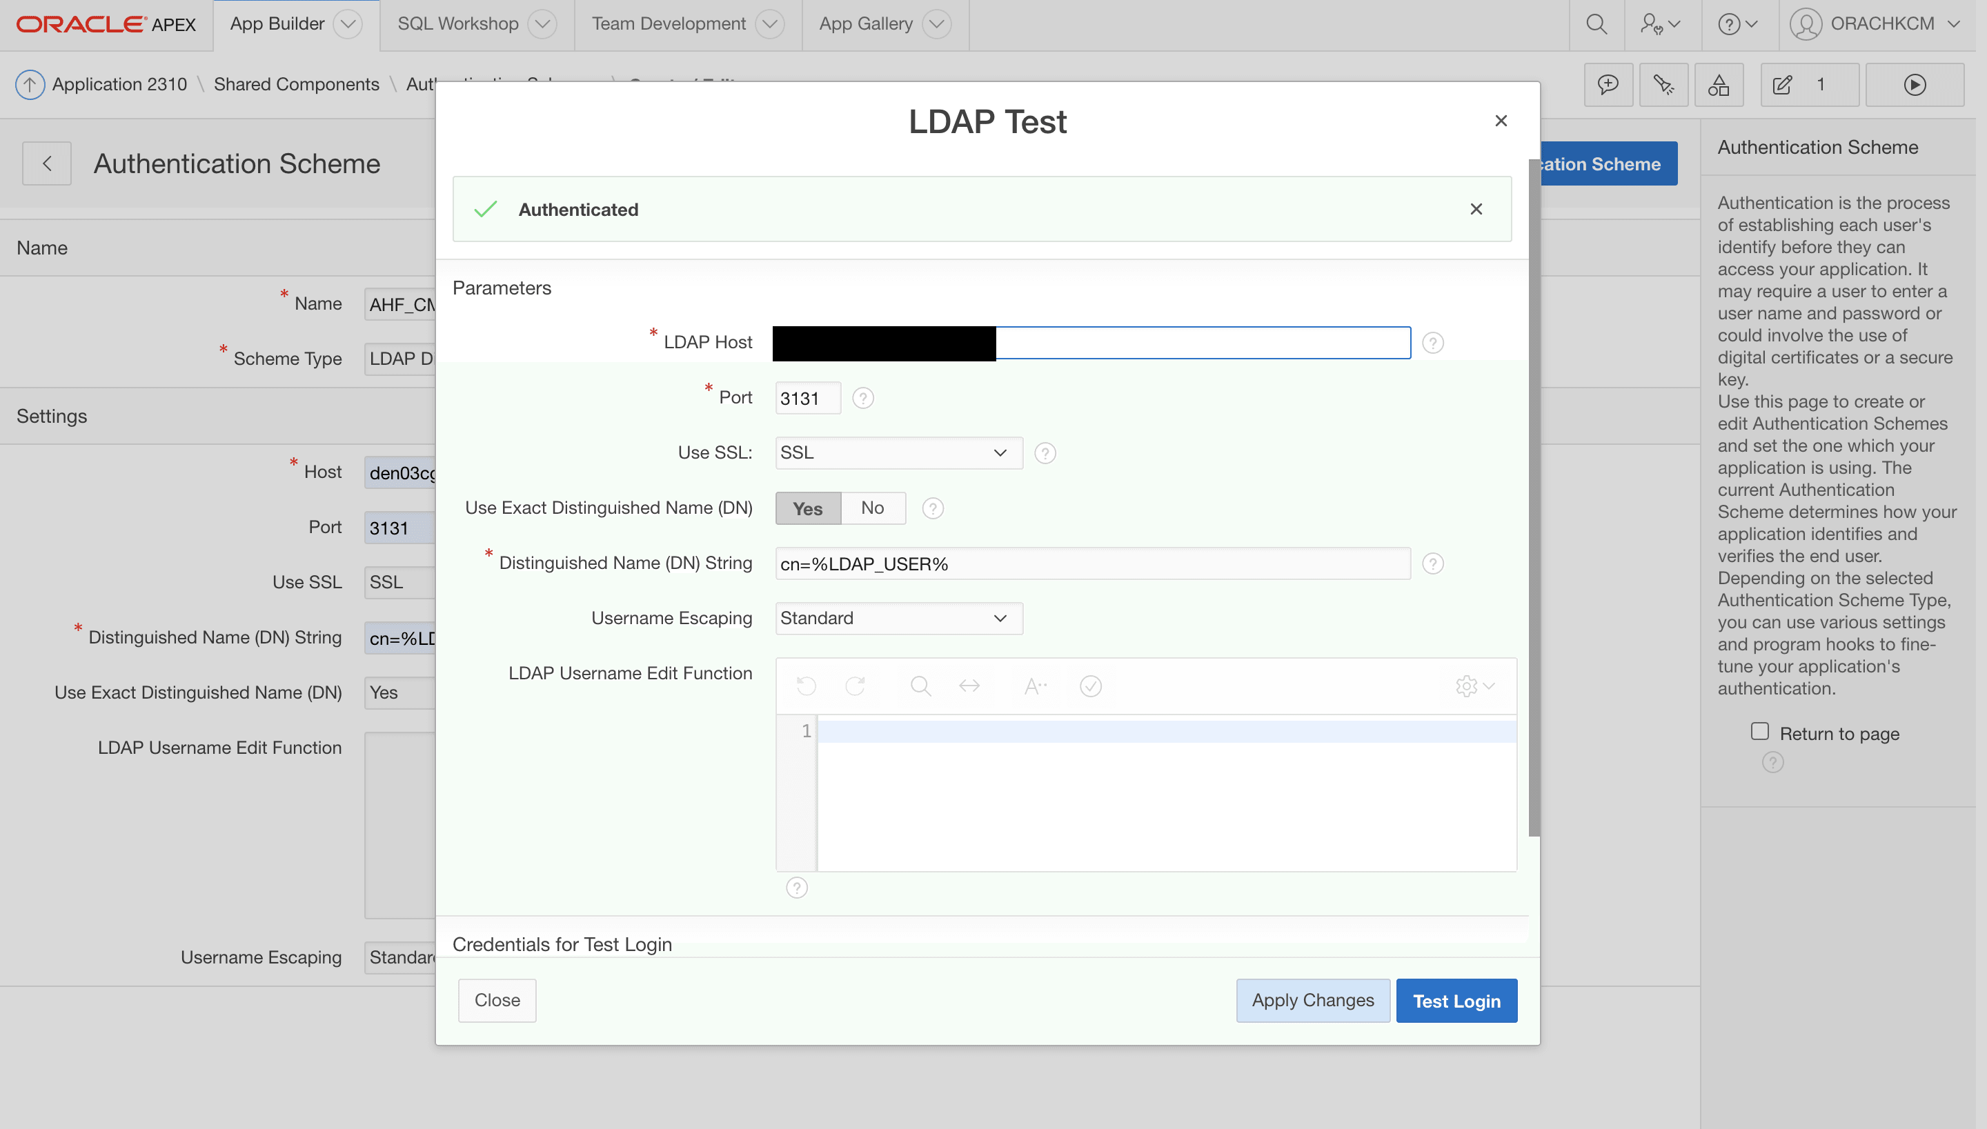The image size is (1987, 1129).
Task: Open the App Builder tab
Action: [x=277, y=24]
